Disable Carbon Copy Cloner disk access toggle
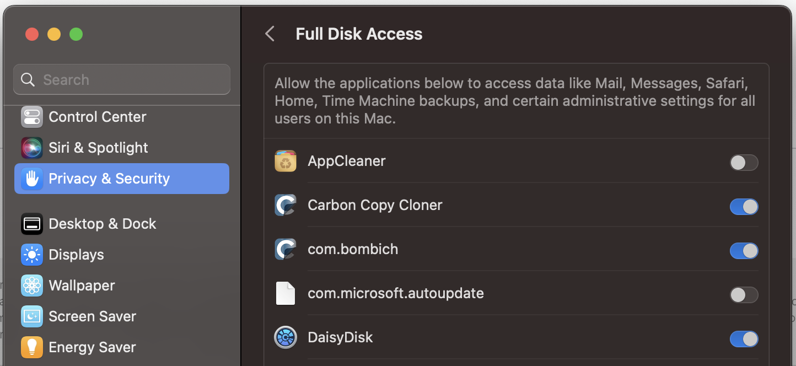The width and height of the screenshot is (796, 366). [744, 207]
